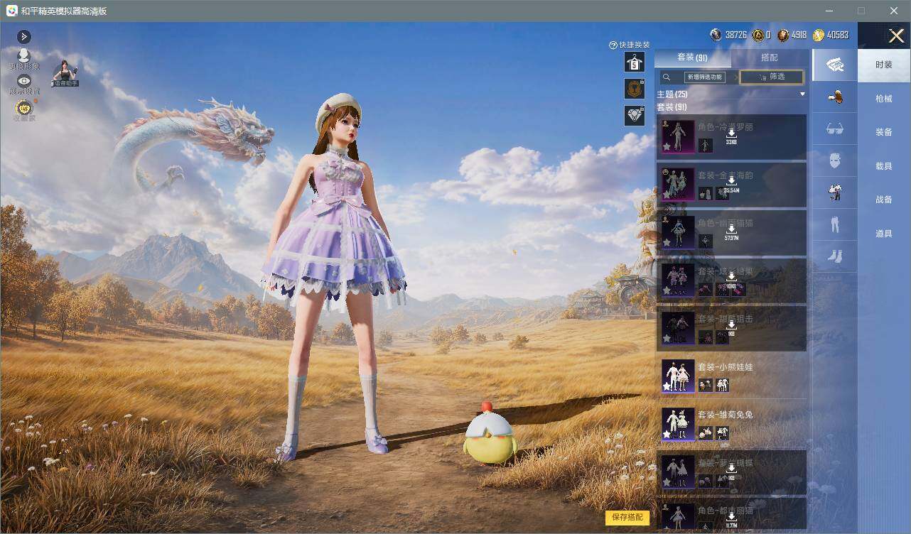Select the 套装-炫彩糖果 outfit thumbnail
The height and width of the screenshot is (534, 911).
[678, 280]
